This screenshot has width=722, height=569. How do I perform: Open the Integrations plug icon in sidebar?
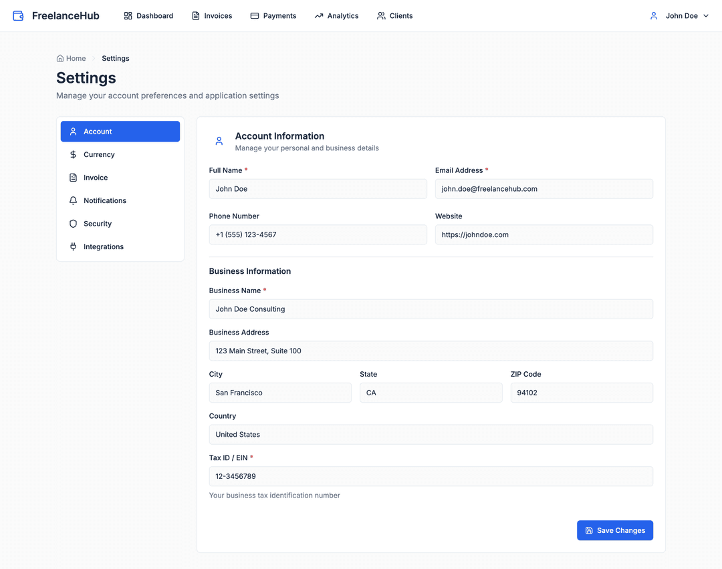coord(73,246)
